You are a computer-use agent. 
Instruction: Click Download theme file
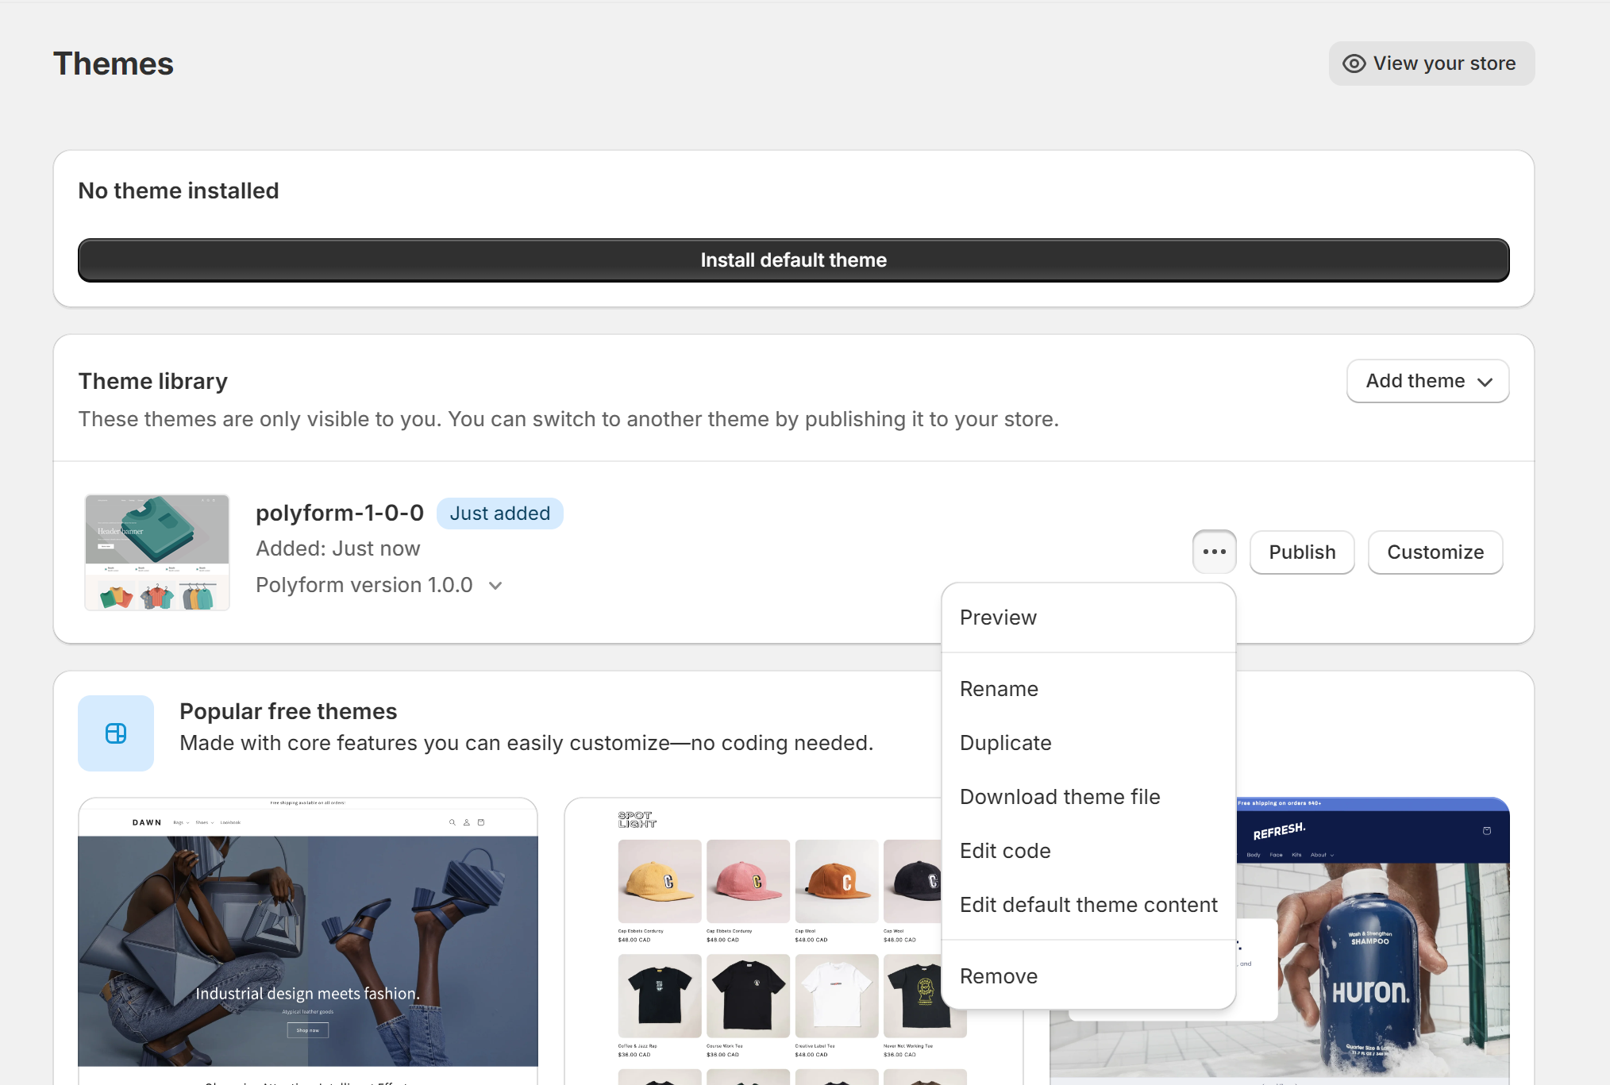[x=1060, y=797]
